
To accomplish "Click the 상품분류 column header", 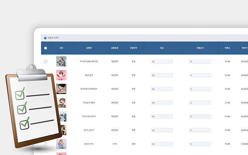I will tap(115, 48).
